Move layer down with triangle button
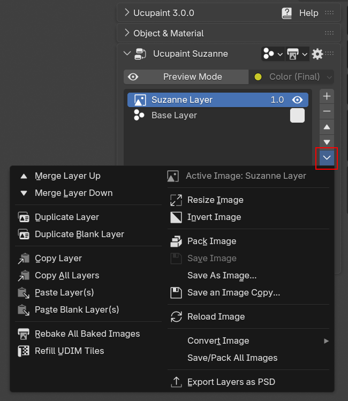 point(327,142)
